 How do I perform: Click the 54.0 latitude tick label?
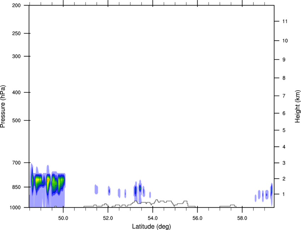(153, 218)
